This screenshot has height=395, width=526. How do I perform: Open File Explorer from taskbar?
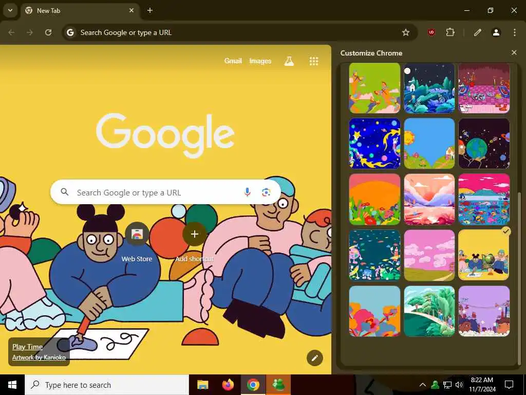202,385
